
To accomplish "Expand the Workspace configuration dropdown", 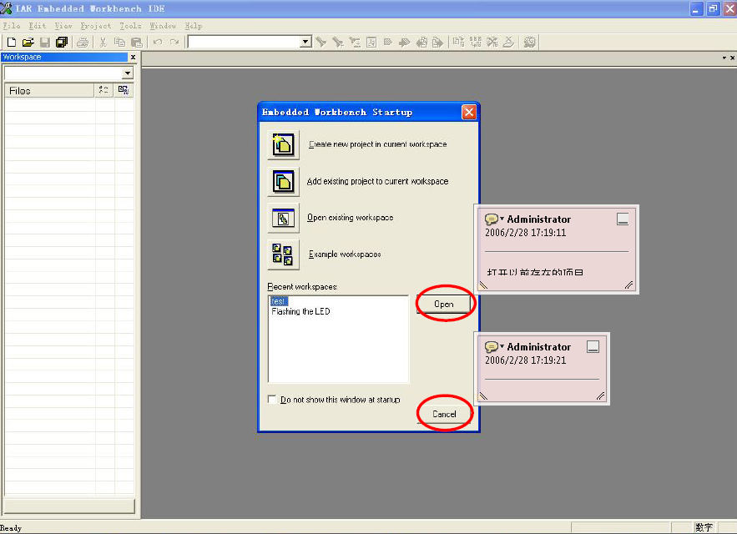I will click(x=128, y=73).
